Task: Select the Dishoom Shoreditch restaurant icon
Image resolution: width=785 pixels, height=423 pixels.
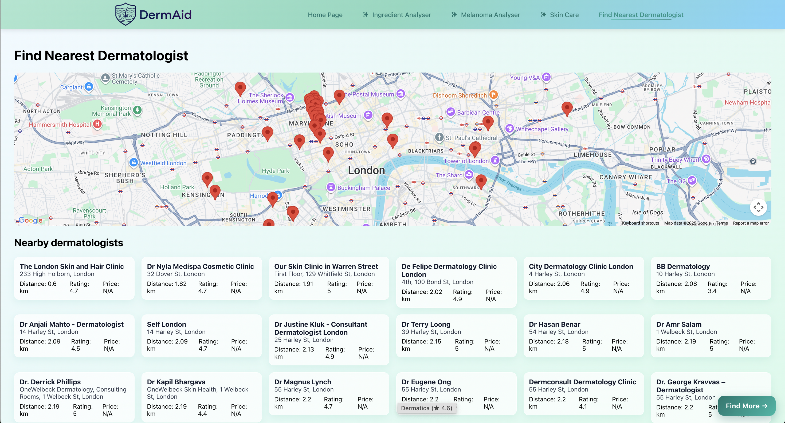Action: click(x=493, y=95)
